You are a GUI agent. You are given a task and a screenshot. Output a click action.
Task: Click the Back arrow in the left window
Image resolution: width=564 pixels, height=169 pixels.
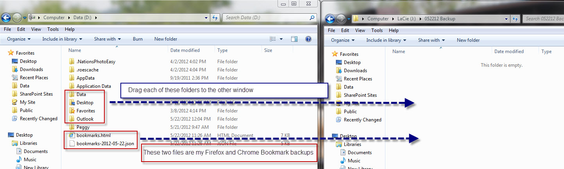click(x=6, y=18)
